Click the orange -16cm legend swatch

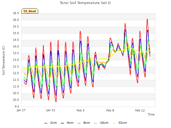[x=96, y=123]
